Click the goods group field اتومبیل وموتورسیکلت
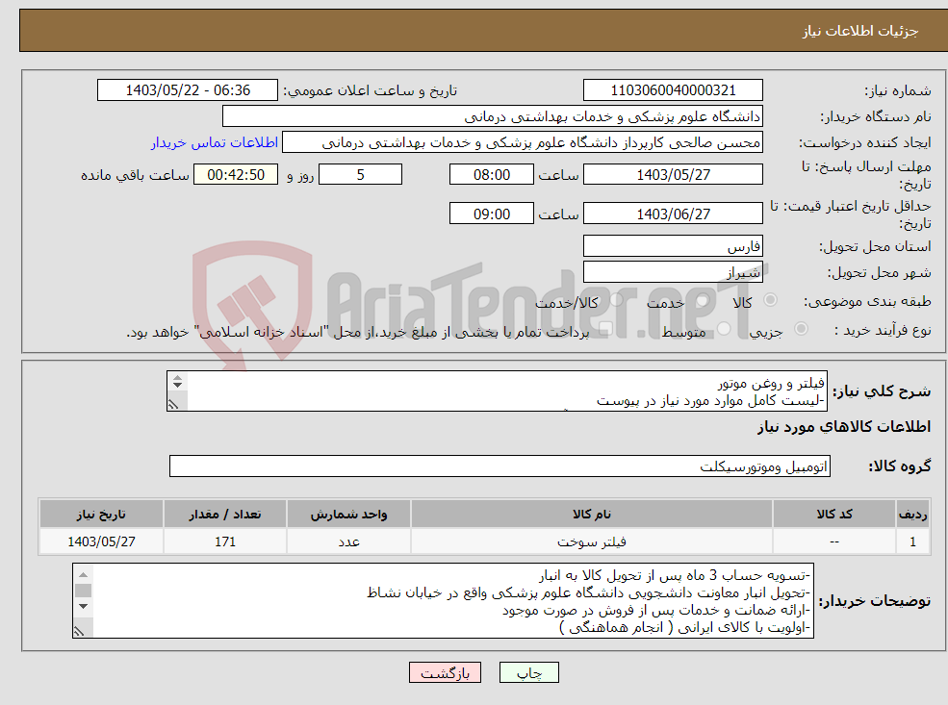The height and width of the screenshot is (705, 948). click(500, 466)
